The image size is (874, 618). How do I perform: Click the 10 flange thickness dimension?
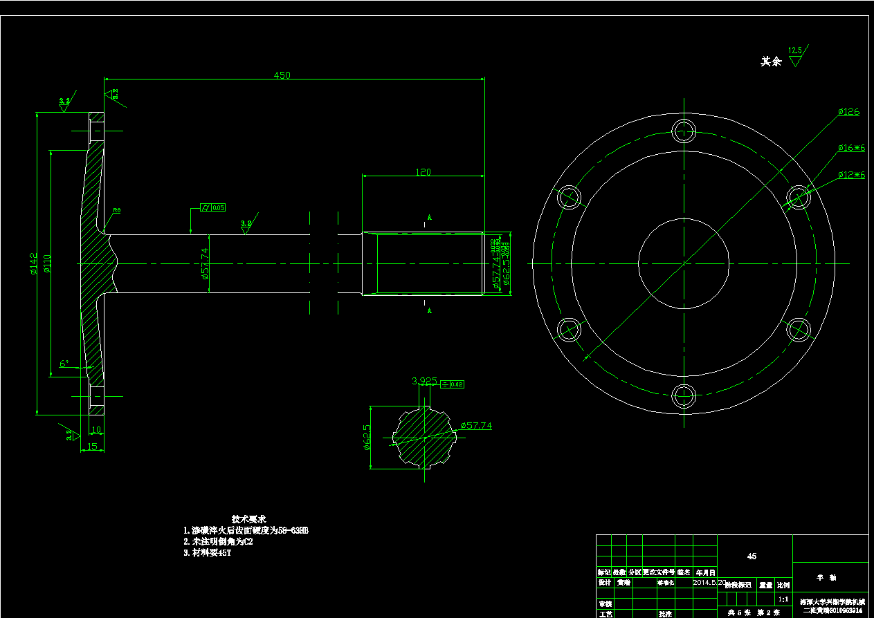click(95, 430)
